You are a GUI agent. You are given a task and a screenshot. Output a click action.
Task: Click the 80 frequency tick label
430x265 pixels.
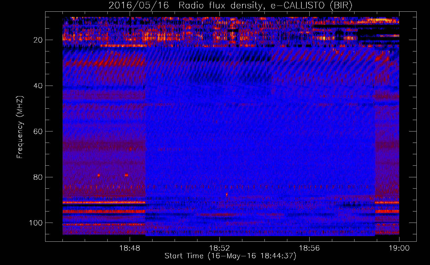point(38,177)
